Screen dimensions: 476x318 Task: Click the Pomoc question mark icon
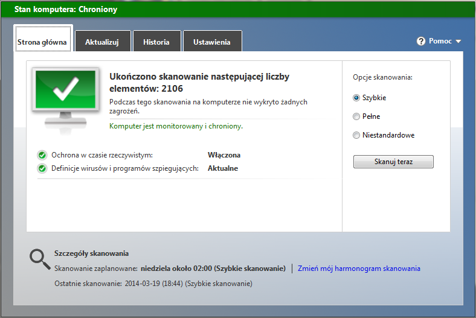[421, 41]
